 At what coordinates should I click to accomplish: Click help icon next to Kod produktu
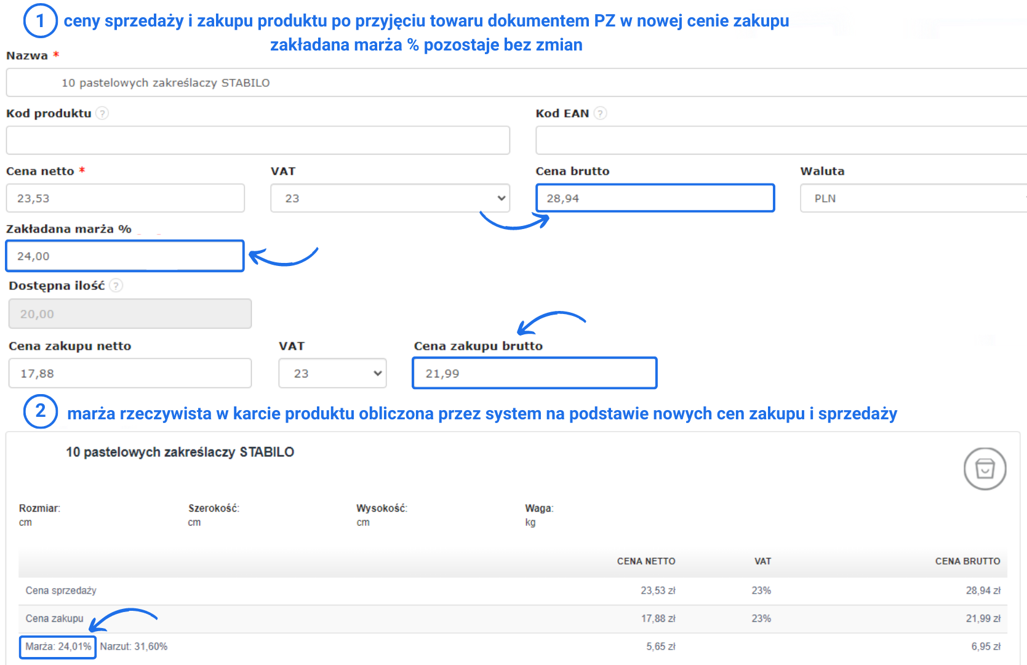pyautogui.click(x=103, y=113)
